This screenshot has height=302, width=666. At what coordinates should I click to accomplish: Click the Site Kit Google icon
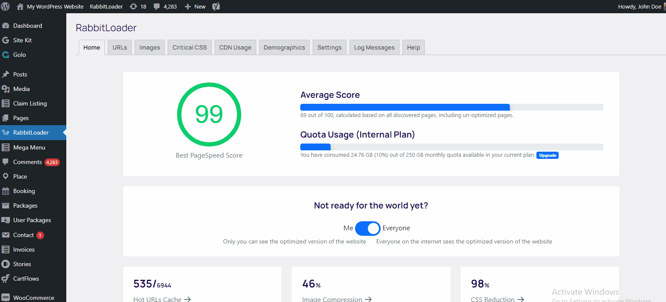6,40
